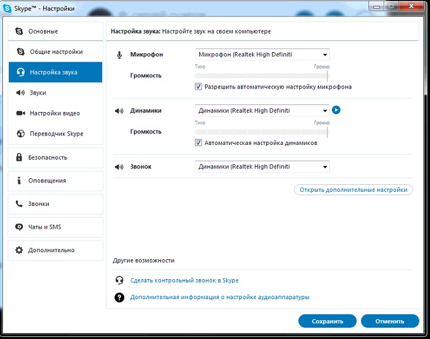Viewport: 430px width, 339px height.
Task: Go to Звуки settings
Action: point(55,93)
